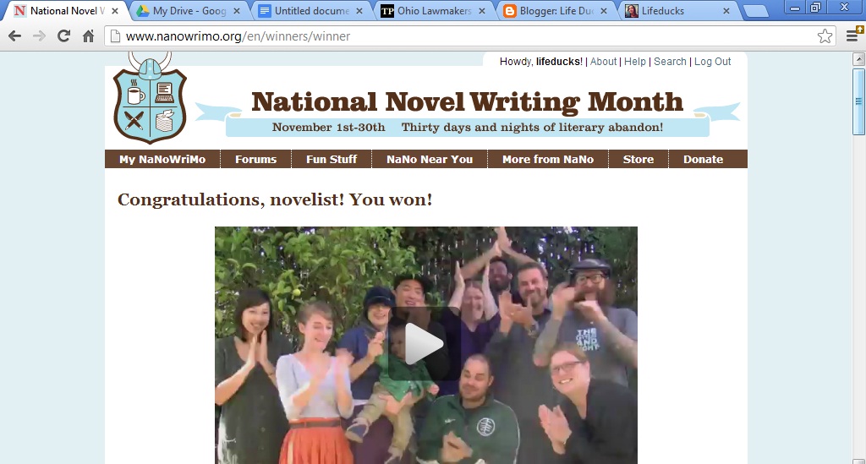Click the browser back arrow

point(15,36)
